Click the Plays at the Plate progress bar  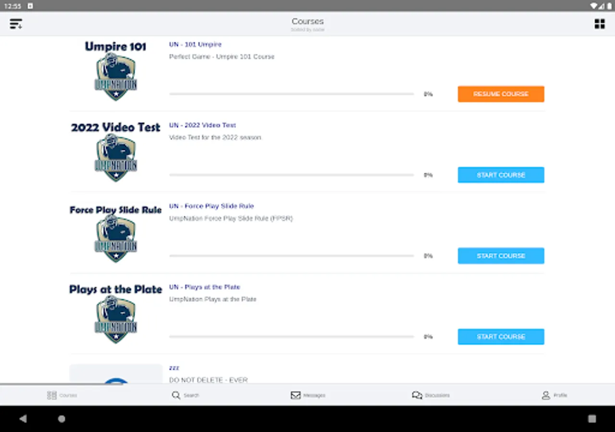(291, 336)
